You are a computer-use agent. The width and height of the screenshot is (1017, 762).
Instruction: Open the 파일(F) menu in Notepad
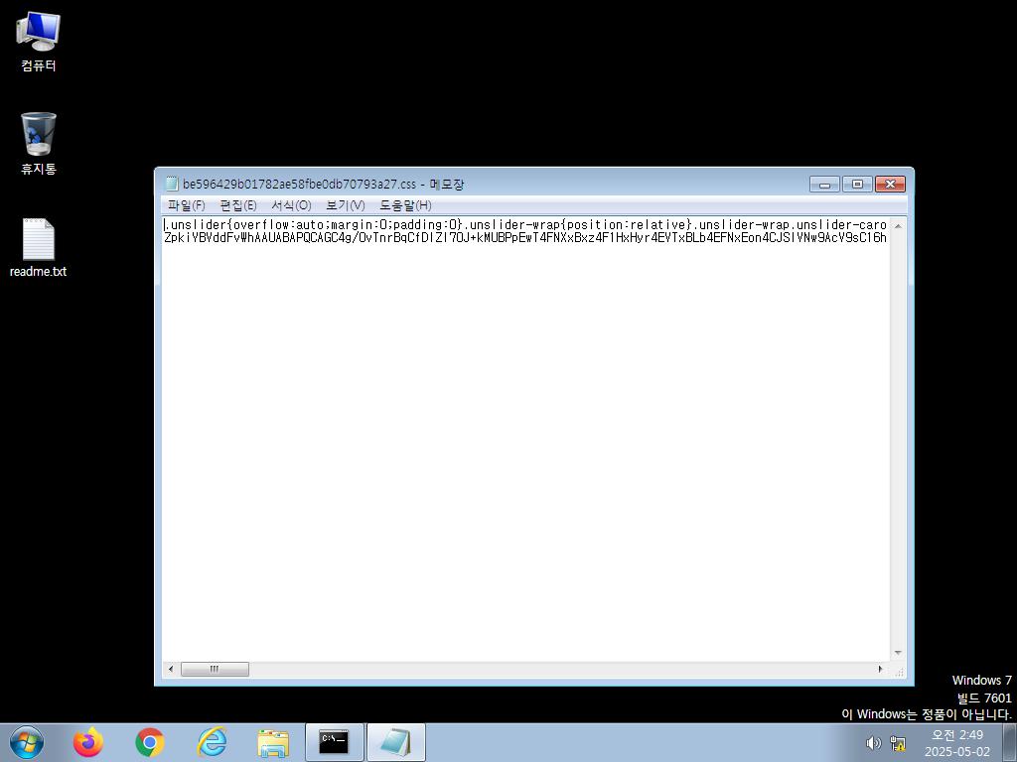[x=186, y=205]
